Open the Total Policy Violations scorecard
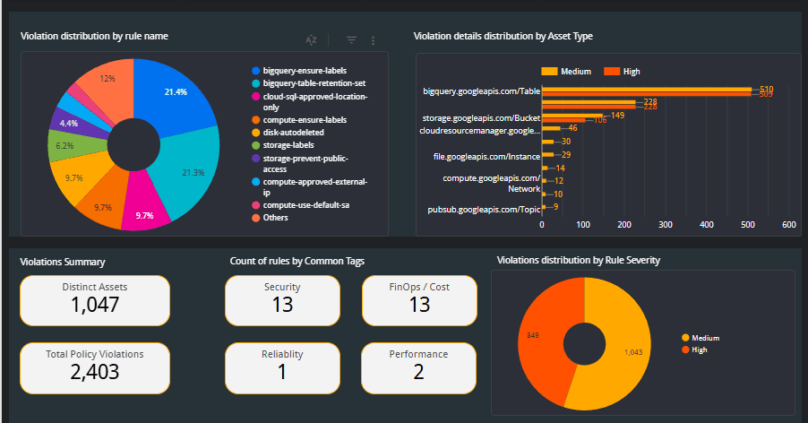The image size is (808, 423). 95,367
